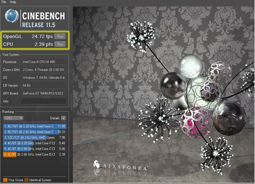Open the CPU ranking dropdown
Viewport: 255px width, 184px height.
(13, 118)
